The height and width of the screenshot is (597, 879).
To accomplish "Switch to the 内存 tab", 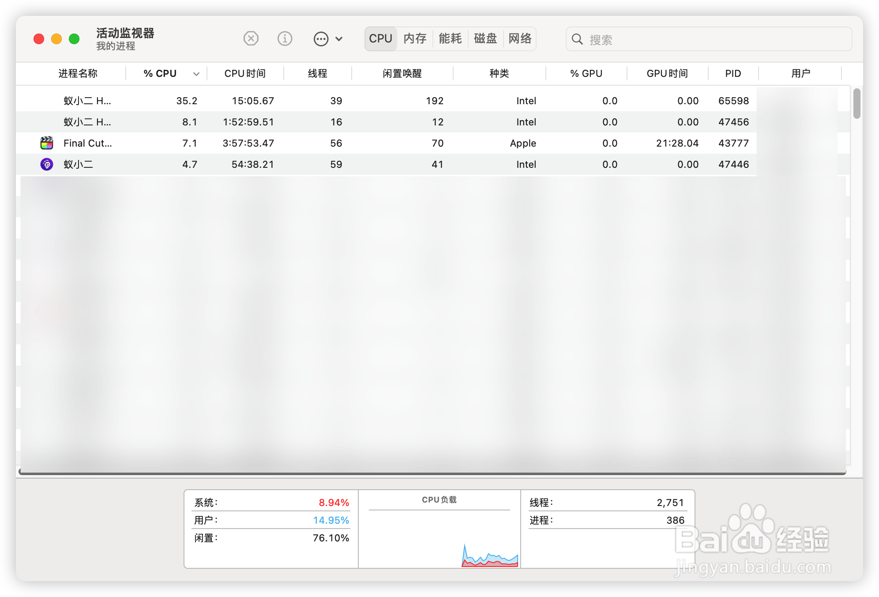I will coord(415,39).
